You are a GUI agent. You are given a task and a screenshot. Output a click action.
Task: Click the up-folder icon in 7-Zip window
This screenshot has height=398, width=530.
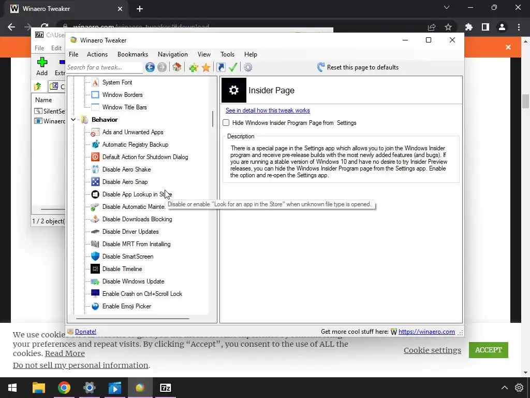(x=38, y=87)
